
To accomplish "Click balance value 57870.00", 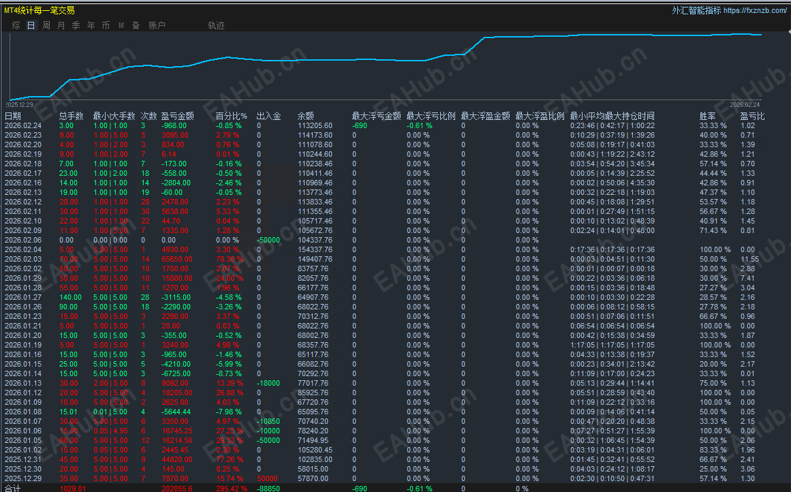I will 313,479.
